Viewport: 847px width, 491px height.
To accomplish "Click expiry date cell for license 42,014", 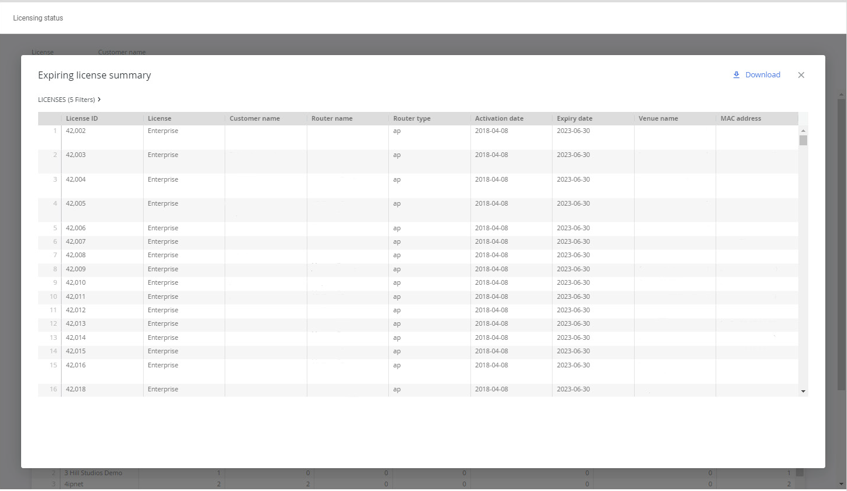I will (x=573, y=338).
